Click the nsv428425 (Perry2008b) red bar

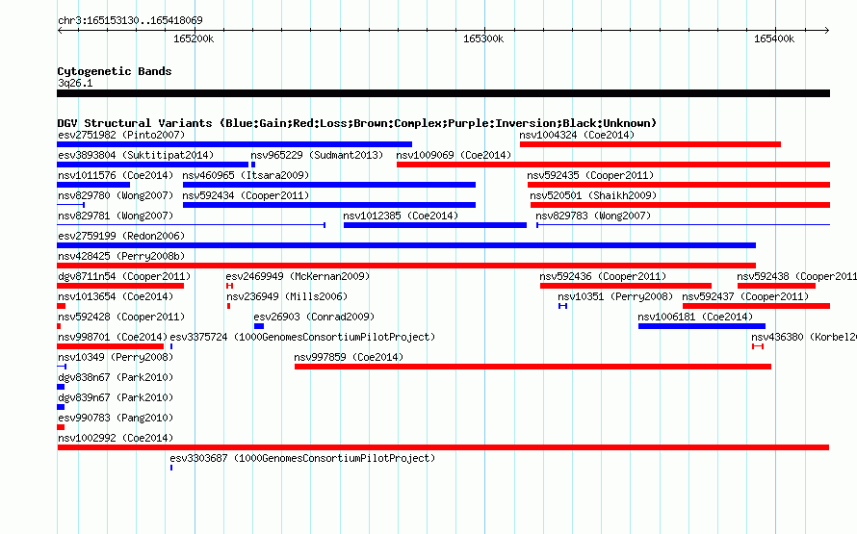(406, 266)
